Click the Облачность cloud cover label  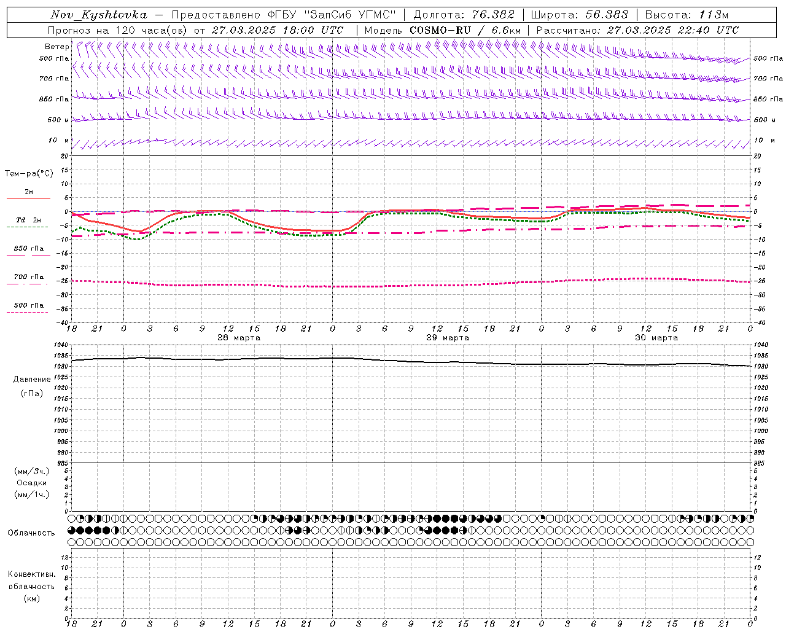point(31,533)
